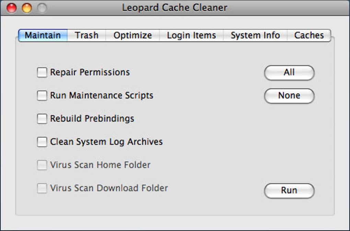
Task: Toggle Clean System Log Archives checkbox
Action: click(x=42, y=142)
